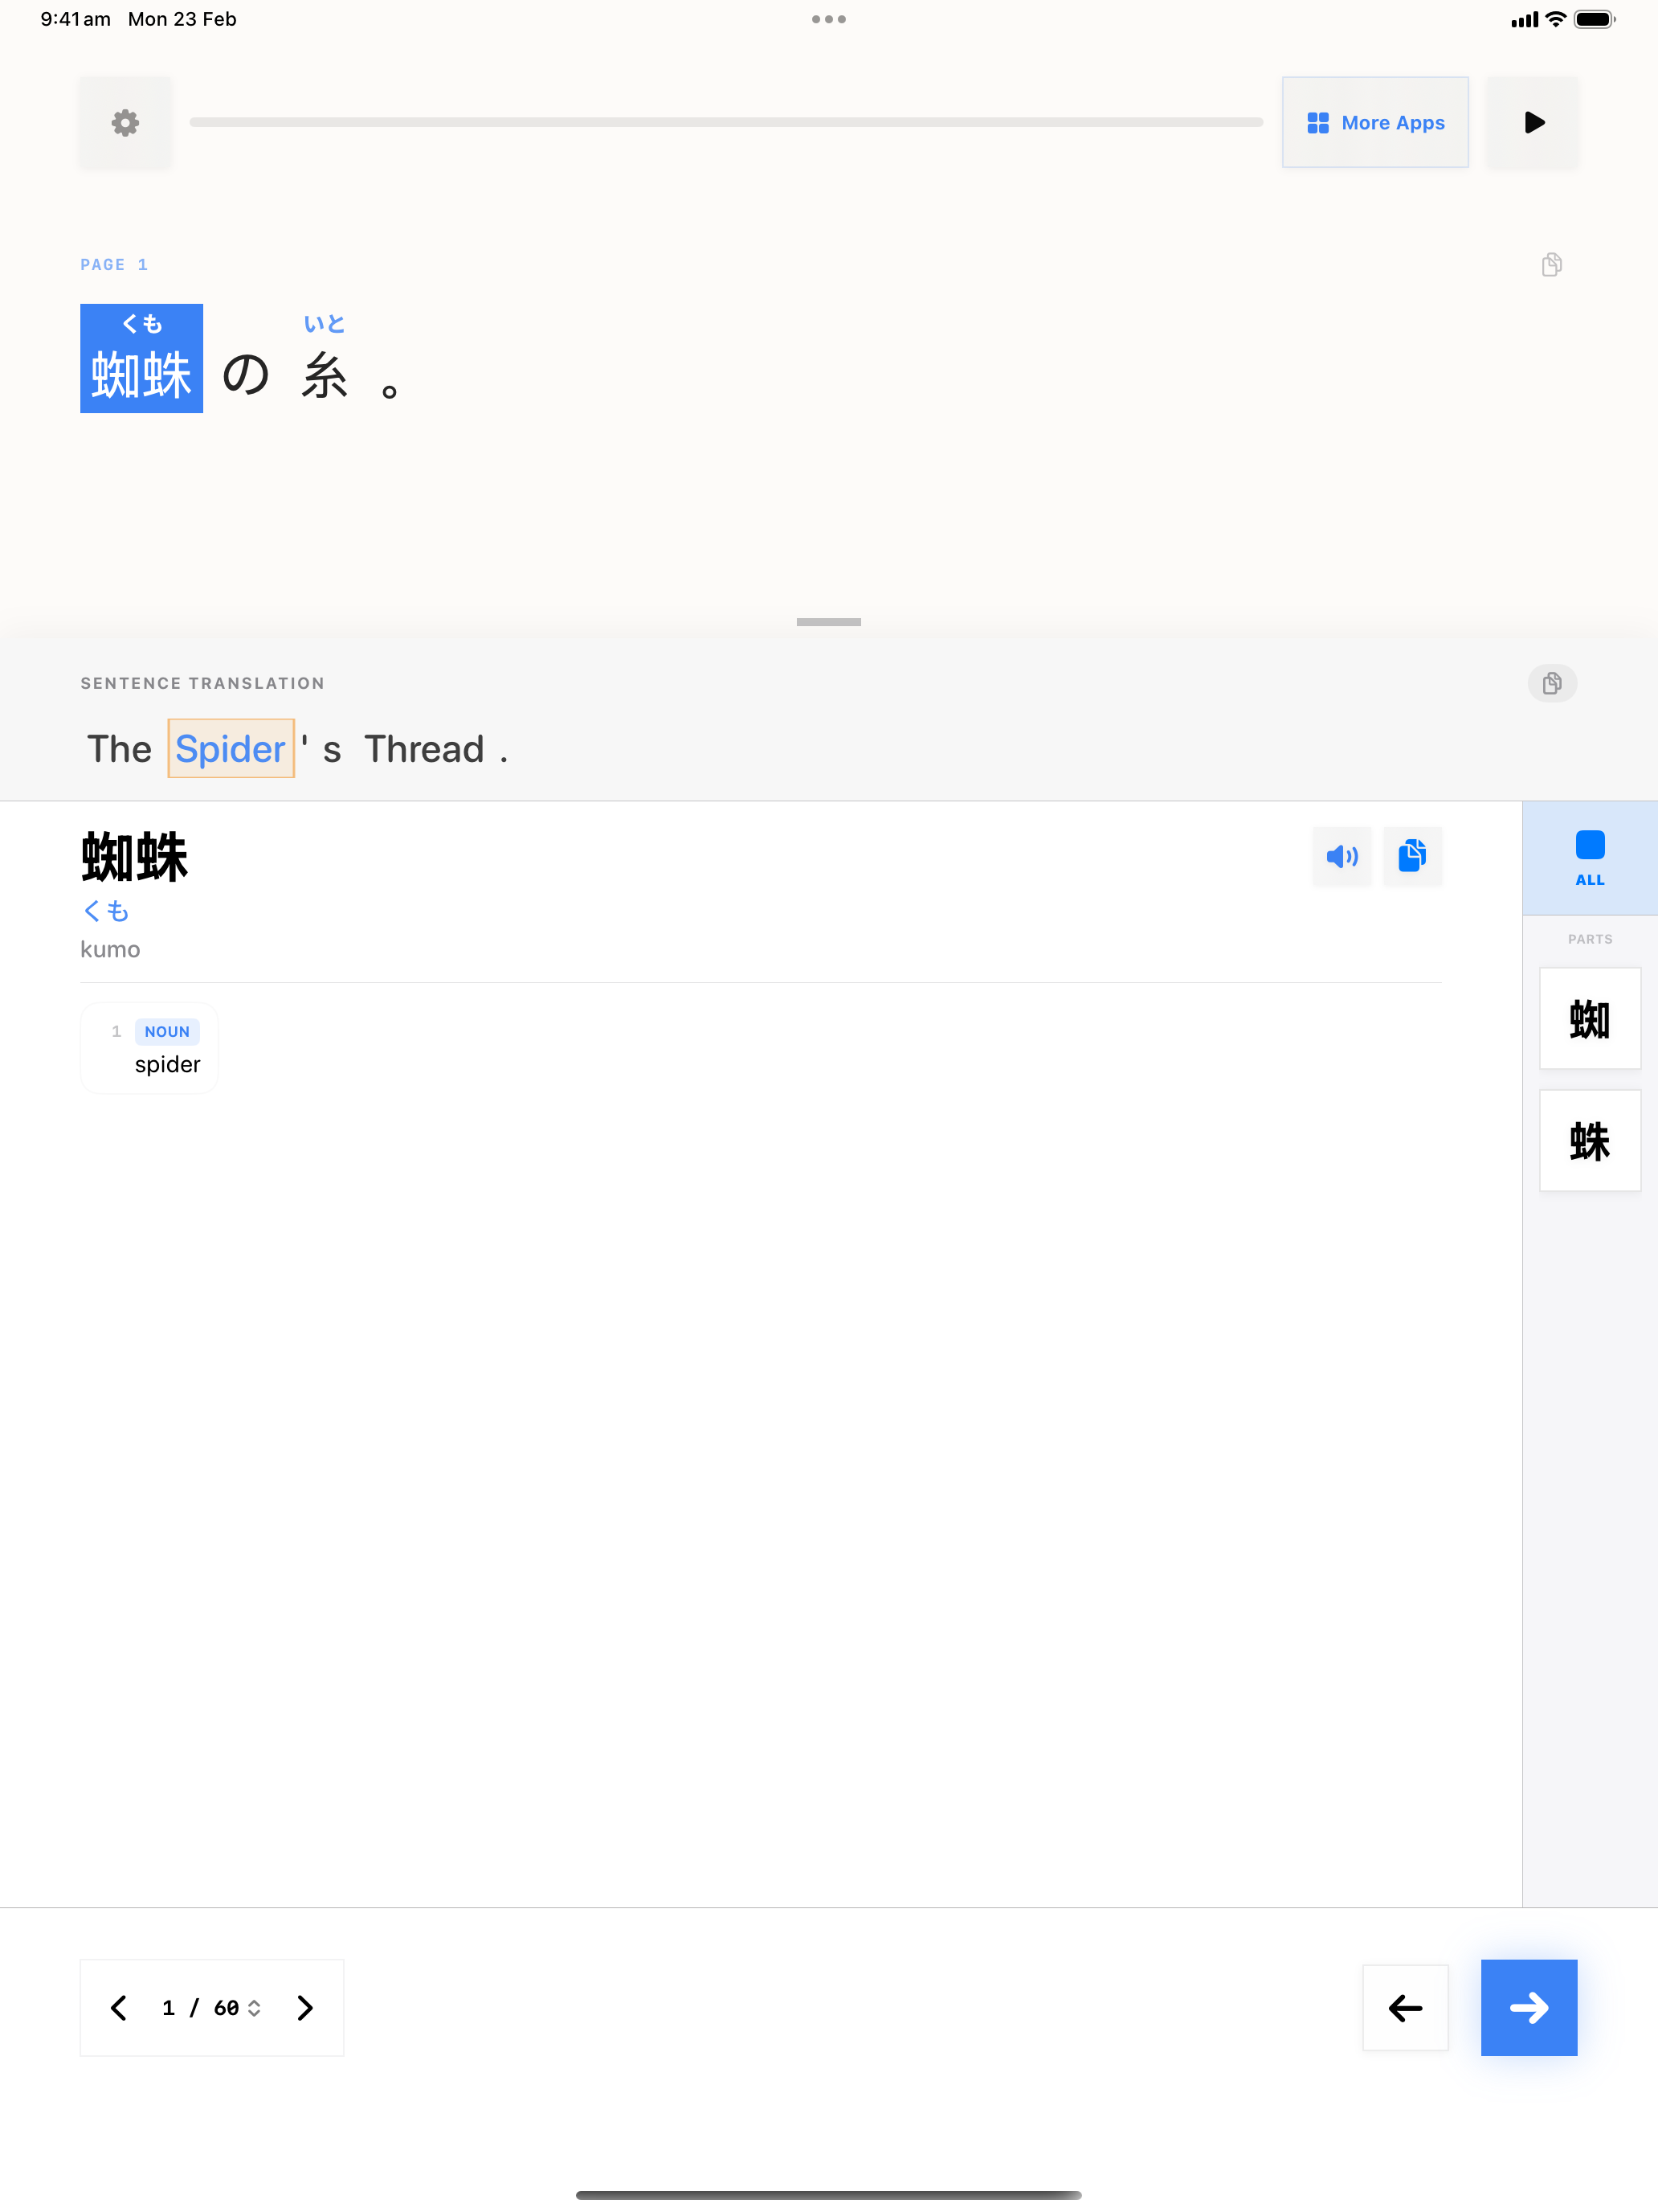Image resolution: width=1658 pixels, height=2212 pixels.
Task: Copy the sentence translation
Action: click(x=1551, y=683)
